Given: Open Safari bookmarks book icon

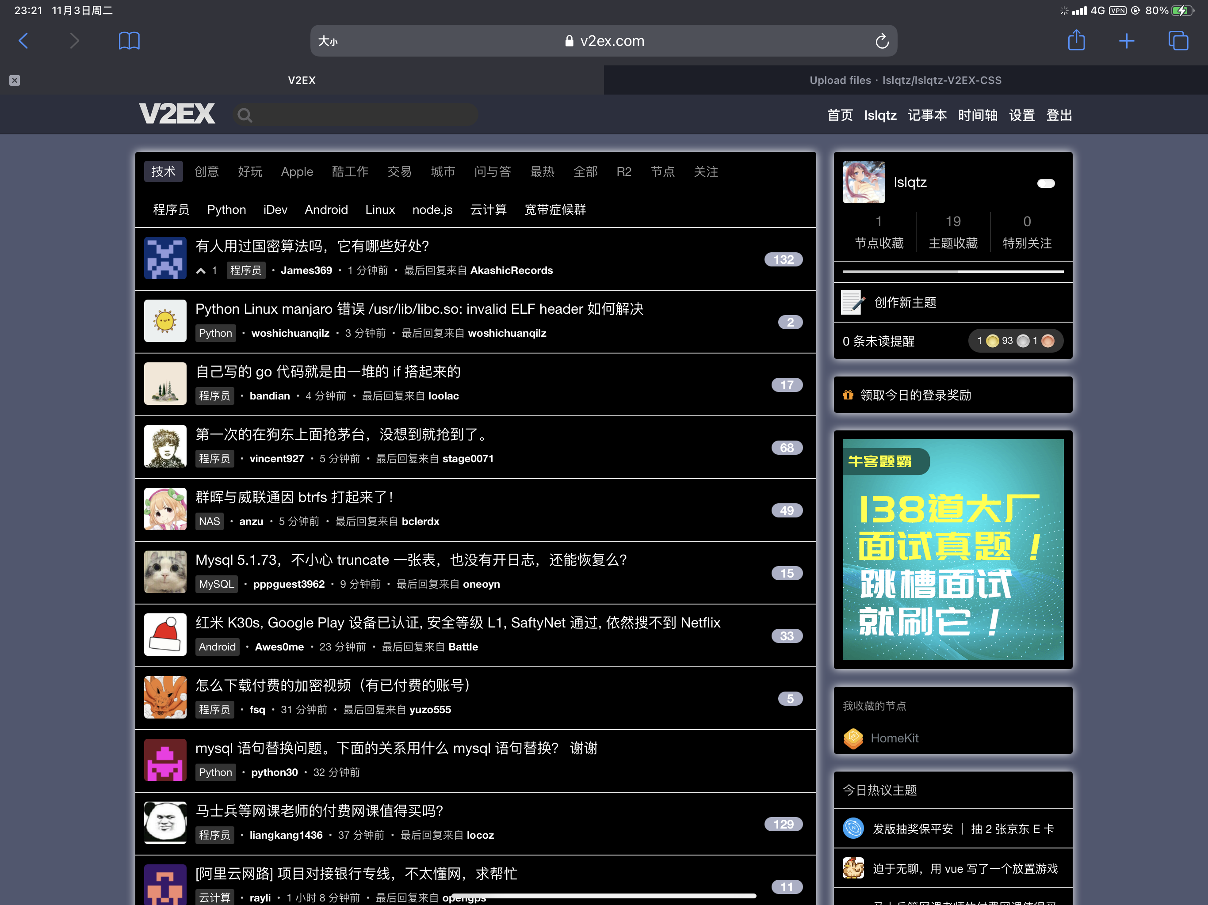Looking at the screenshot, I should coord(129,41).
